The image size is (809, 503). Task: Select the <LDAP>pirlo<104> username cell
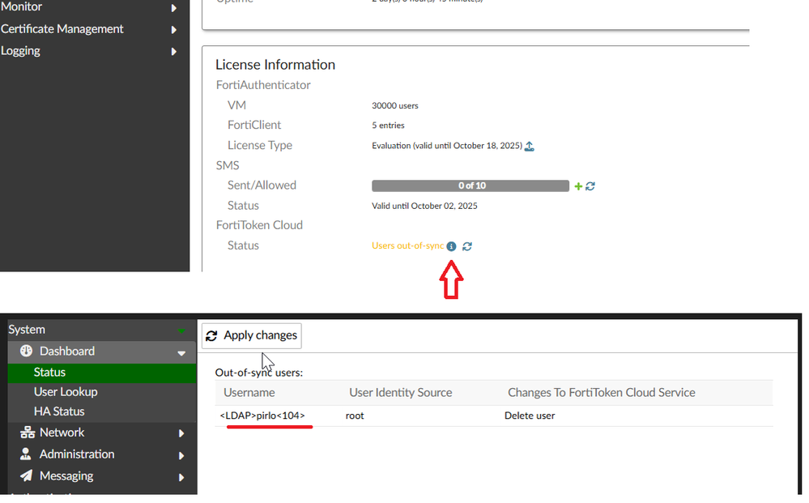[262, 416]
